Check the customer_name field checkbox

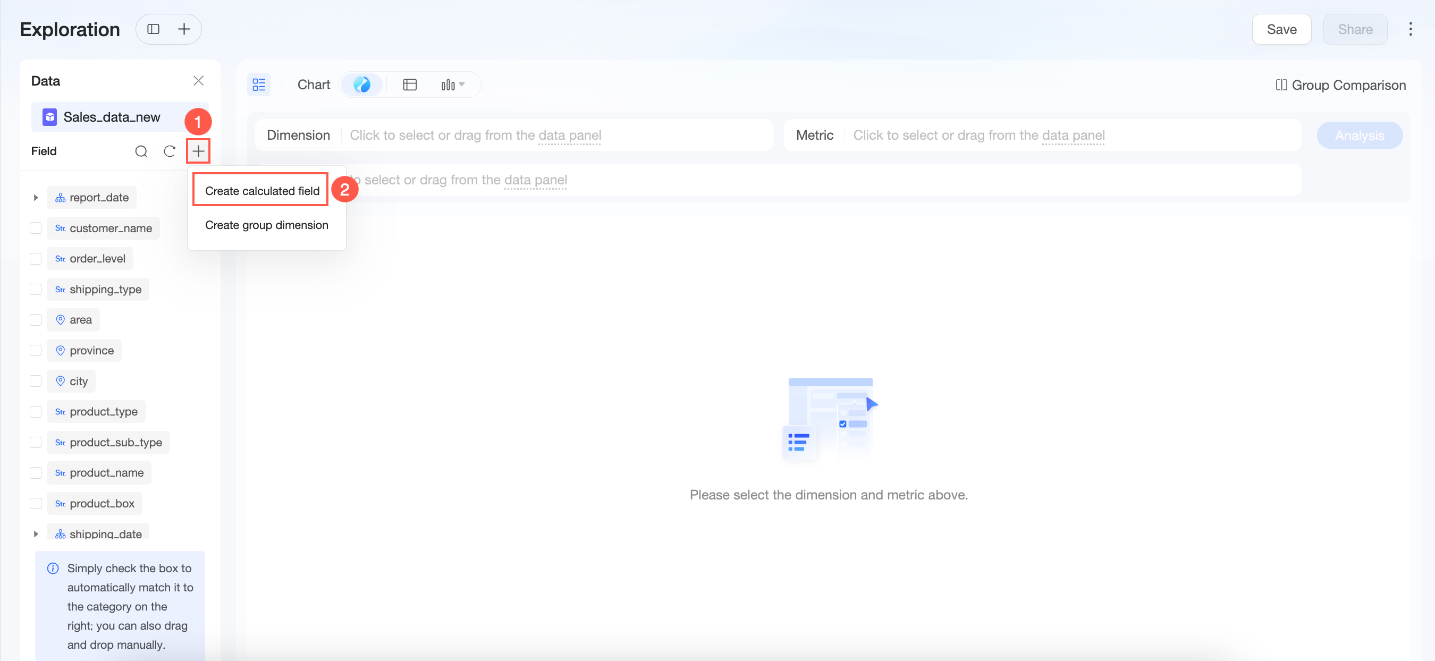[x=36, y=228]
